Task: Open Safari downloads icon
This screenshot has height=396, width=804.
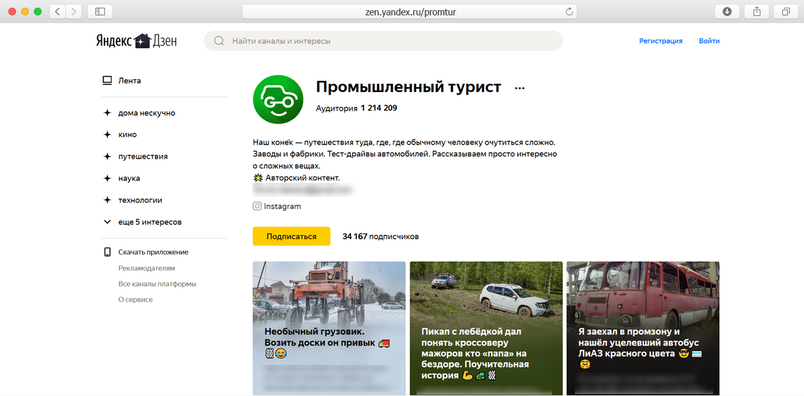Action: (727, 12)
